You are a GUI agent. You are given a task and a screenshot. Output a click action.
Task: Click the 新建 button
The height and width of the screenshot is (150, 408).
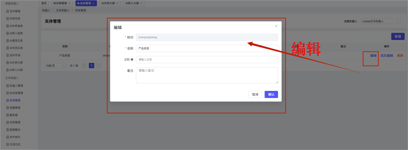tap(398, 37)
